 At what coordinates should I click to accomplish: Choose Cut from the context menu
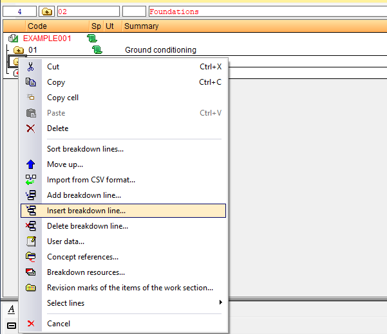tap(124, 67)
